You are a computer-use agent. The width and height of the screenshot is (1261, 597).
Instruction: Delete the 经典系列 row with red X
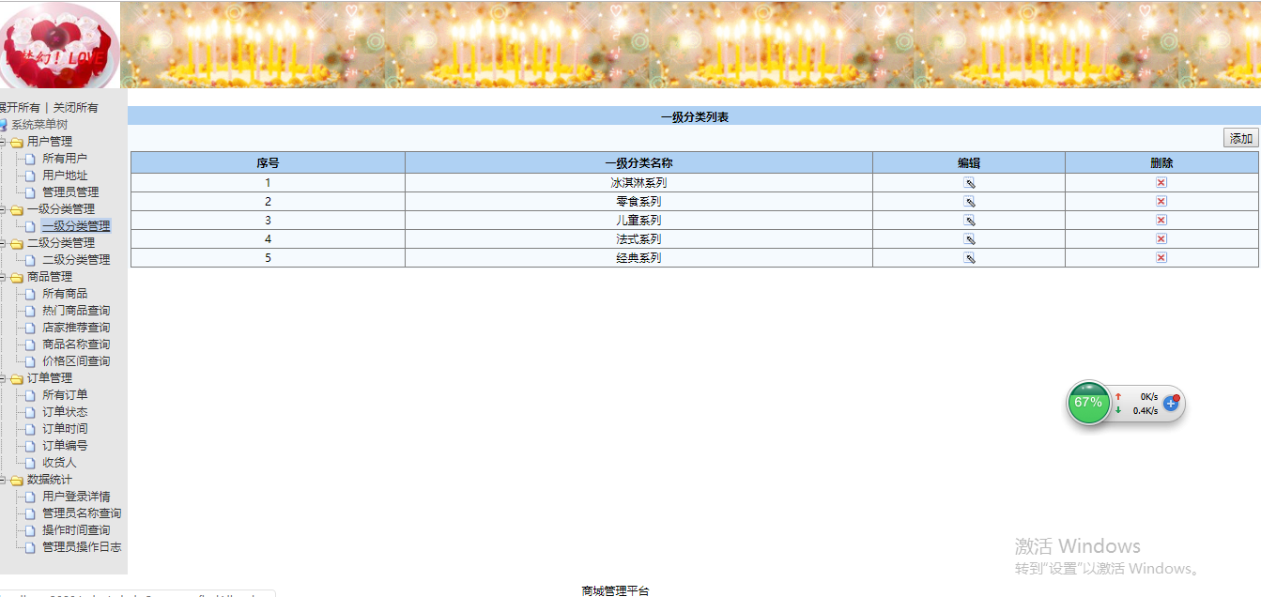(1161, 257)
